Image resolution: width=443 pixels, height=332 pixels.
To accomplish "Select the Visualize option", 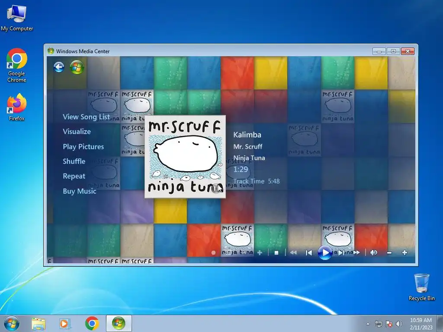I will point(77,131).
